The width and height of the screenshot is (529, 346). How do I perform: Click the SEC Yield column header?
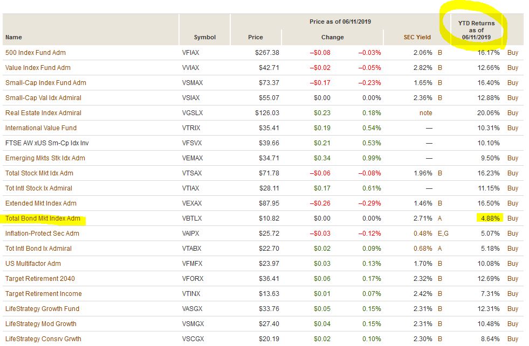417,37
